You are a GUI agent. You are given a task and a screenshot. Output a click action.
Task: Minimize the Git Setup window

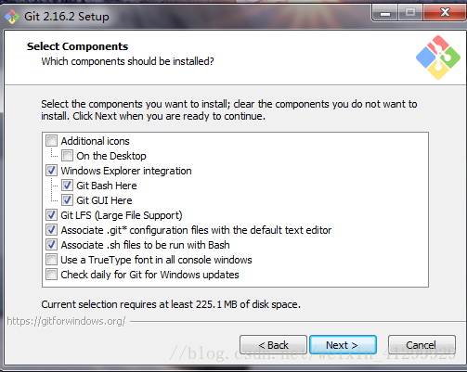pyautogui.click(x=385, y=13)
